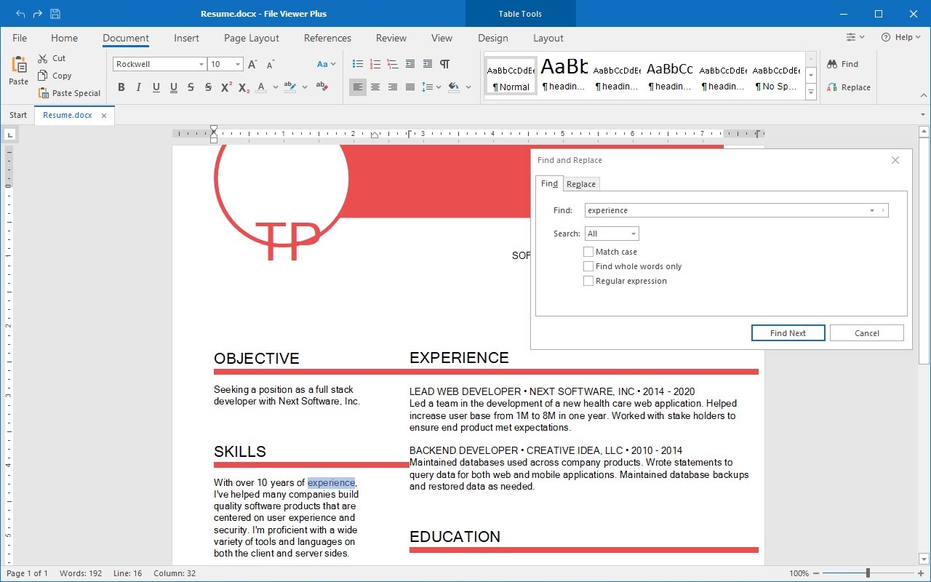
Task: Expand the styles gallery
Action: [811, 92]
